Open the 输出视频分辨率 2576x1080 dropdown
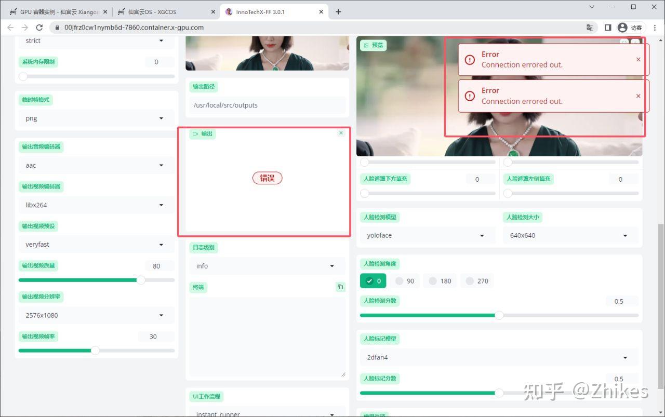665x417 pixels. (x=97, y=315)
